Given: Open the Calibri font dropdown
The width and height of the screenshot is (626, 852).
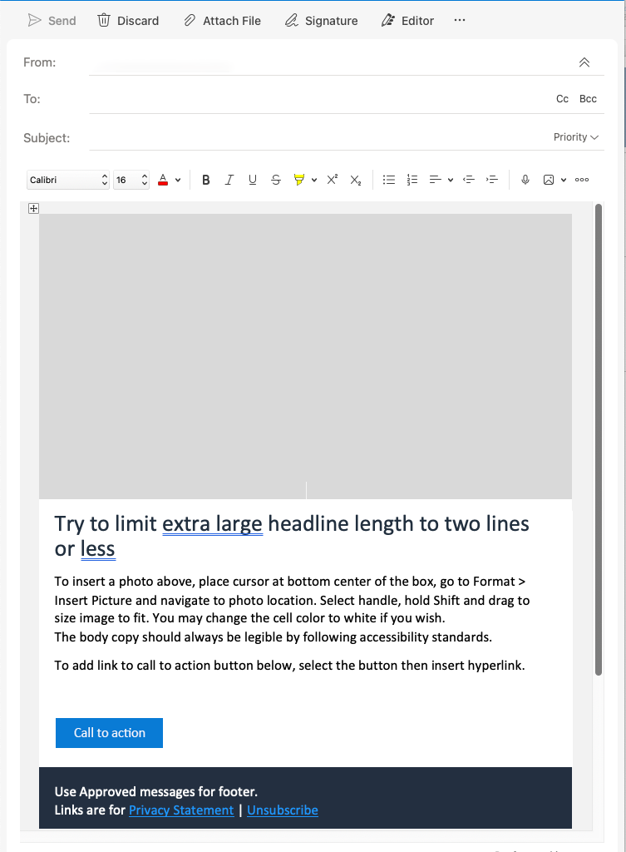Looking at the screenshot, I should click(68, 180).
